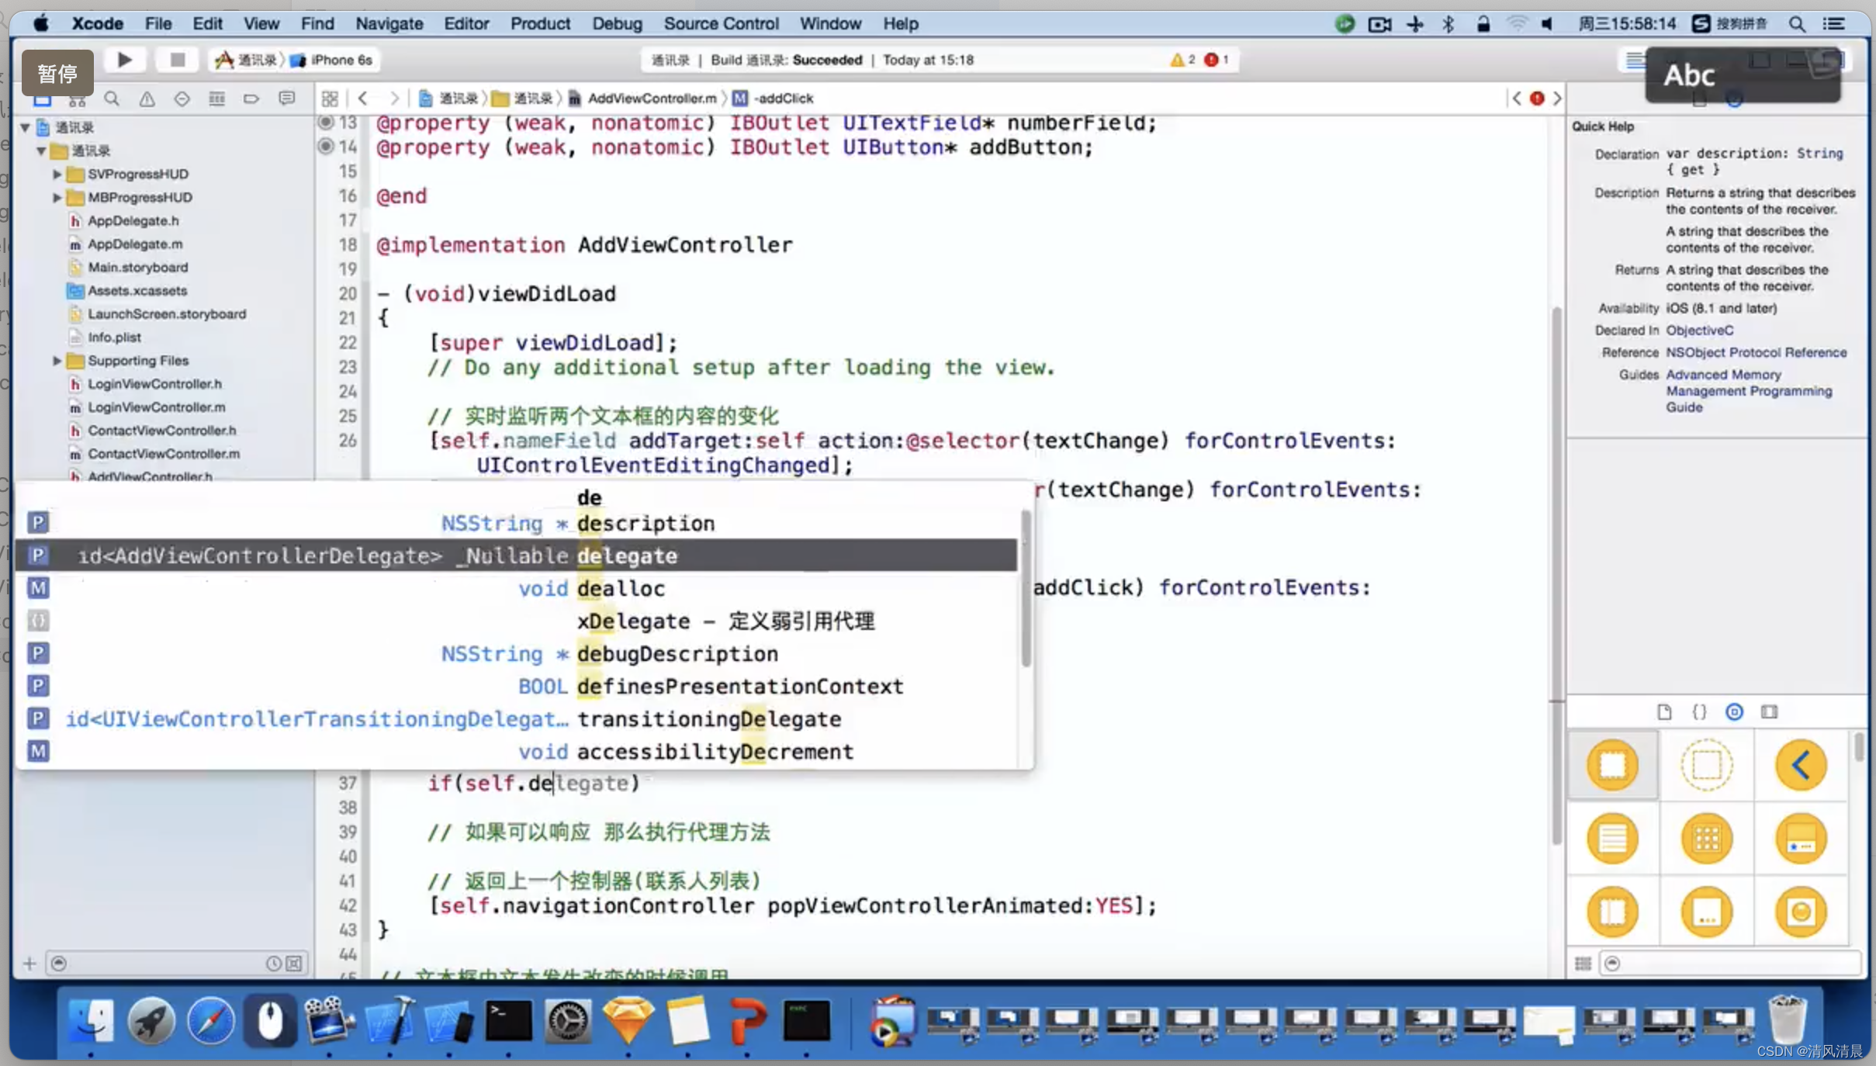Select the Split View Controller library object
1876x1066 pixels.
pos(1612,912)
